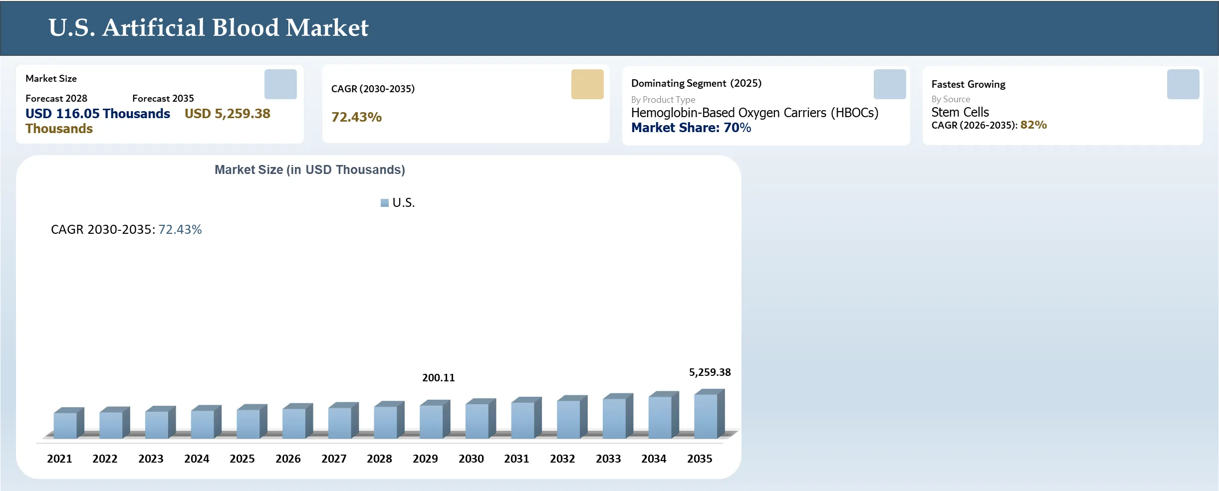Click the 2034 axis label
Screen dimensions: 1219x491
click(654, 459)
